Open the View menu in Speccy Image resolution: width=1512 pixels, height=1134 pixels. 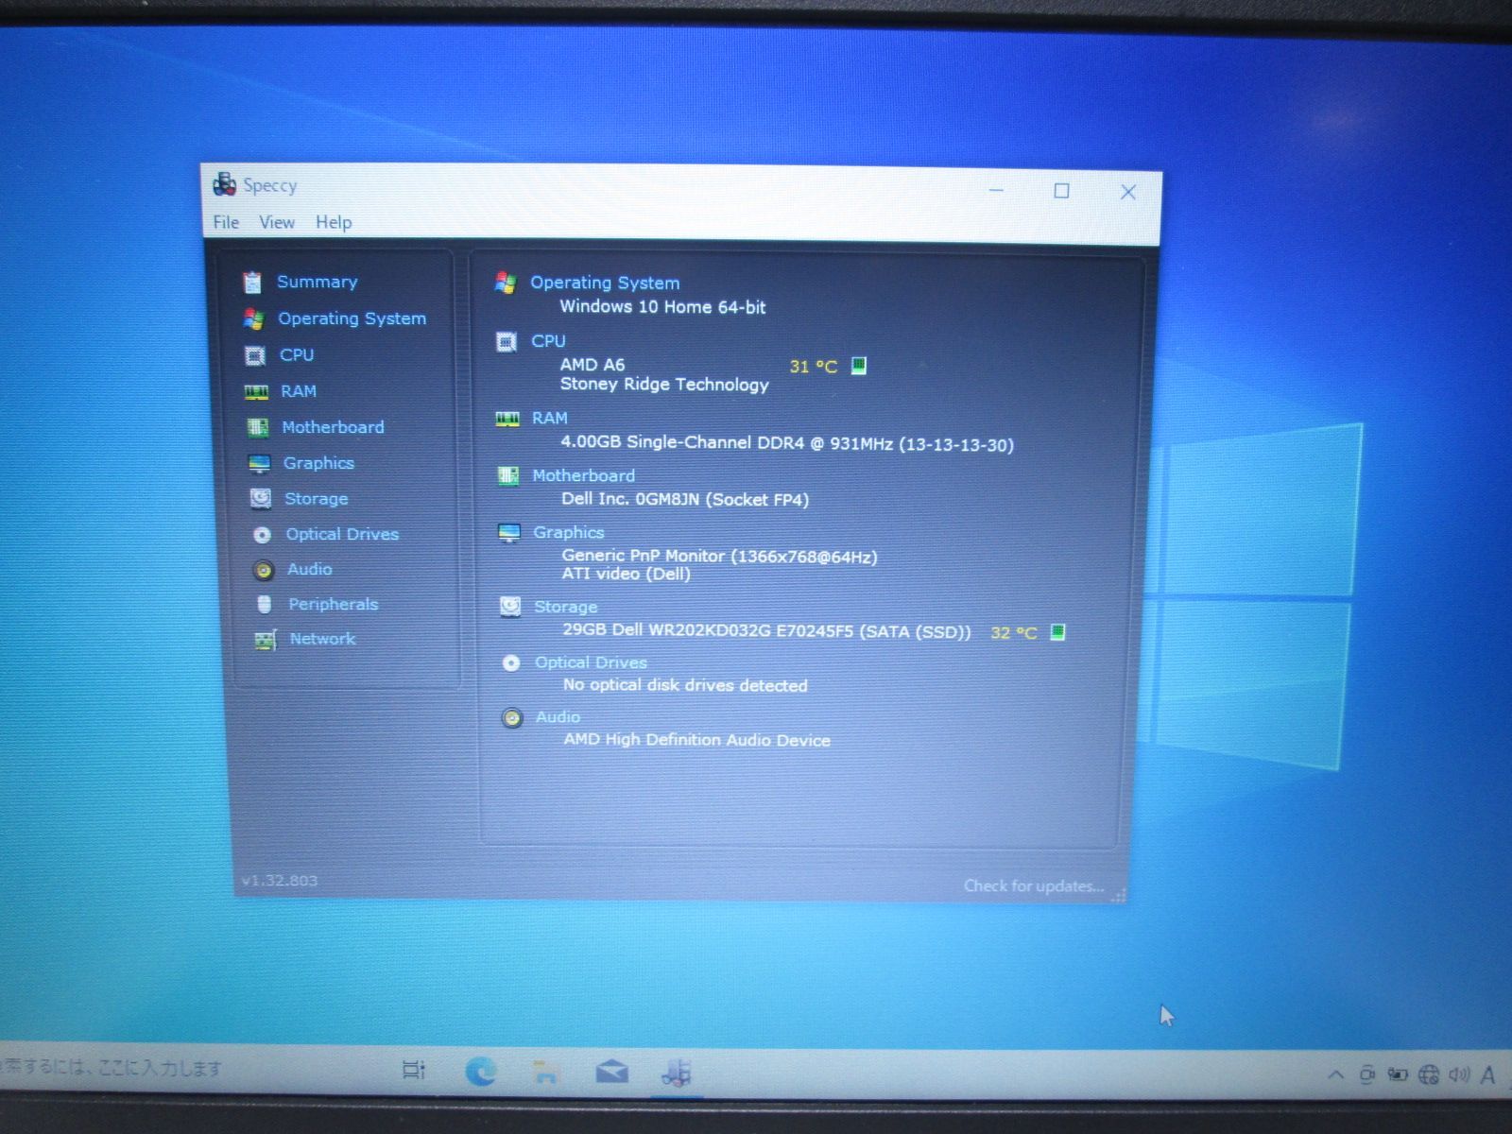[277, 222]
